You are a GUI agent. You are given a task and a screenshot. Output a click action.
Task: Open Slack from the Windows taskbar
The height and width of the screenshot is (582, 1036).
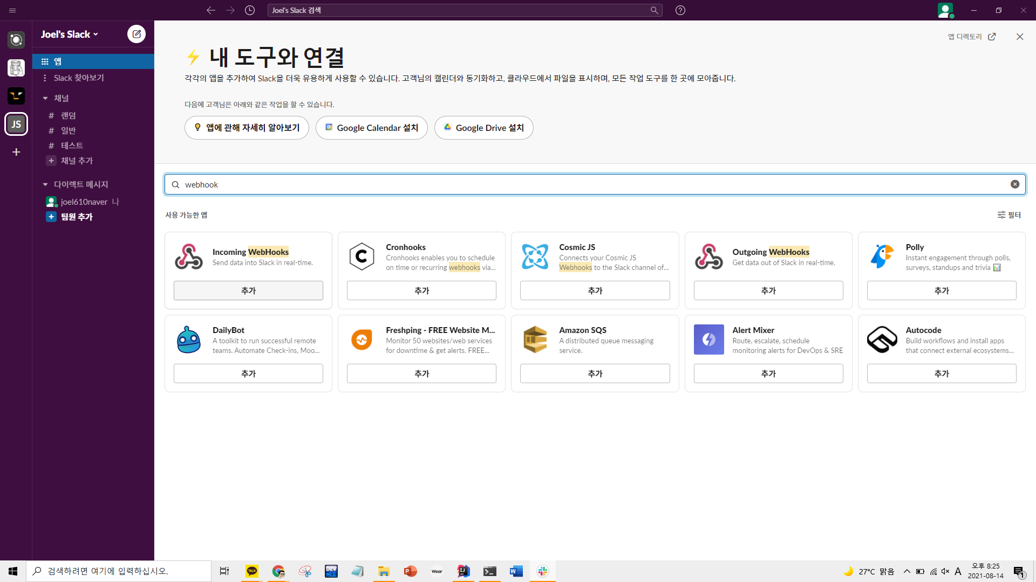pyautogui.click(x=542, y=571)
